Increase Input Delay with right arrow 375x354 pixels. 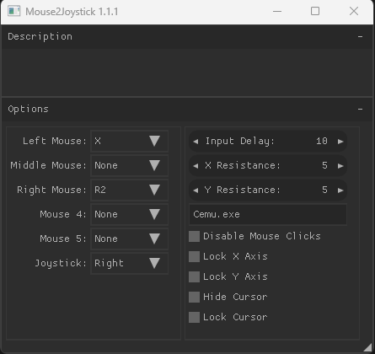coord(340,142)
